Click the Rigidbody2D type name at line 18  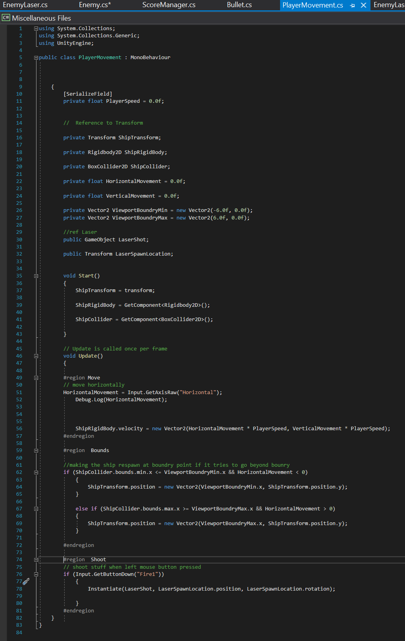point(105,152)
